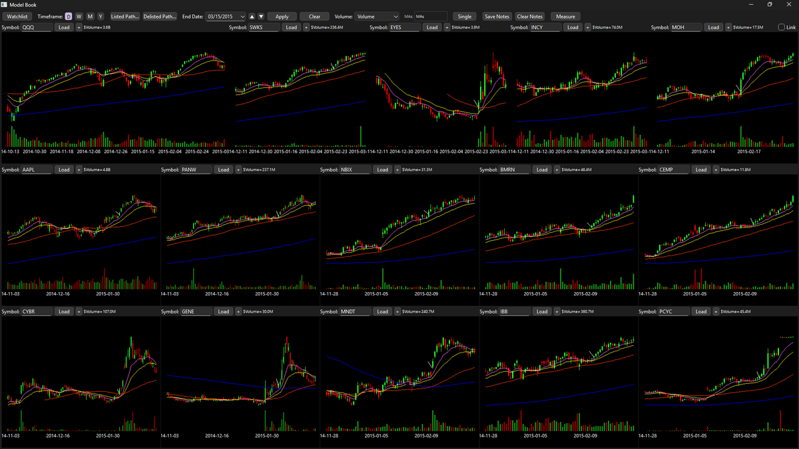
Task: Click the down arrow next to End Date
Action: [261, 16]
